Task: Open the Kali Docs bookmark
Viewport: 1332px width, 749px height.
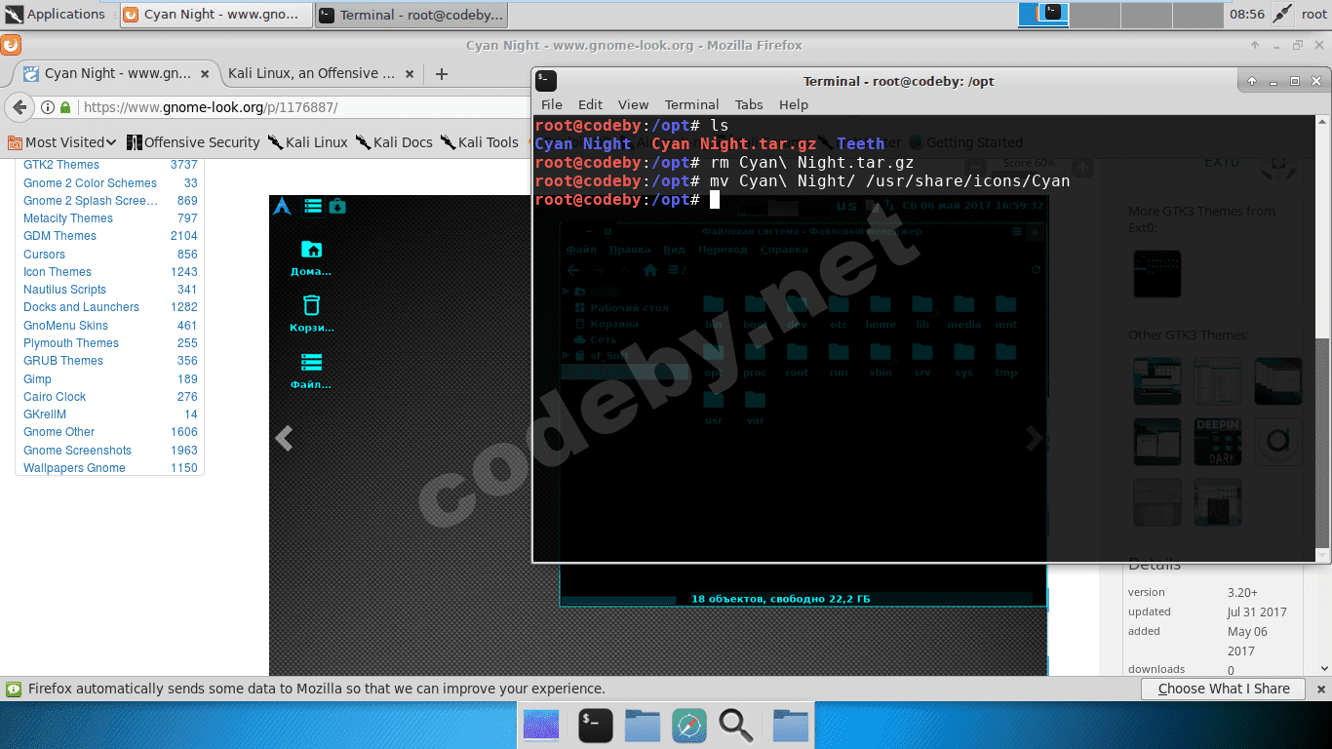Action: (x=394, y=142)
